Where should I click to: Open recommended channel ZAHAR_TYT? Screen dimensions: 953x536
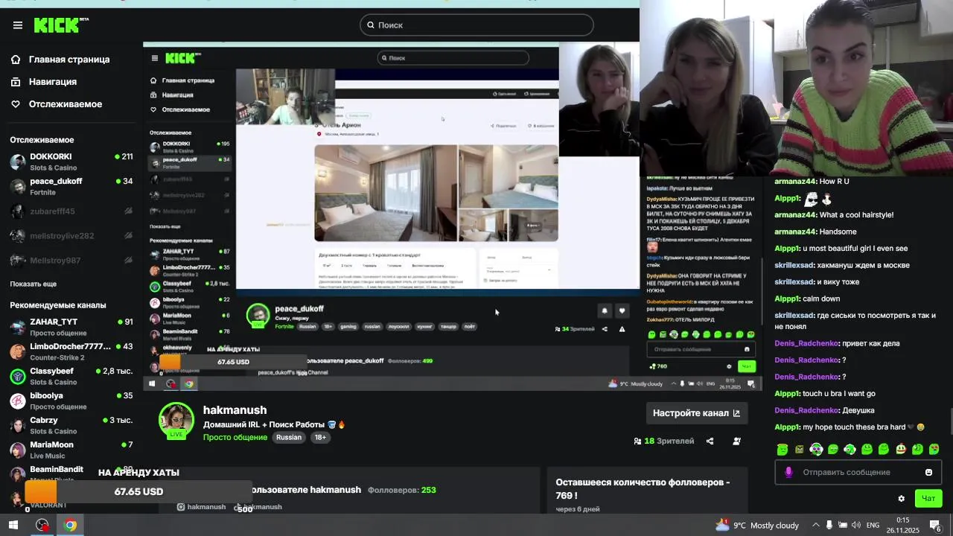coord(71,327)
